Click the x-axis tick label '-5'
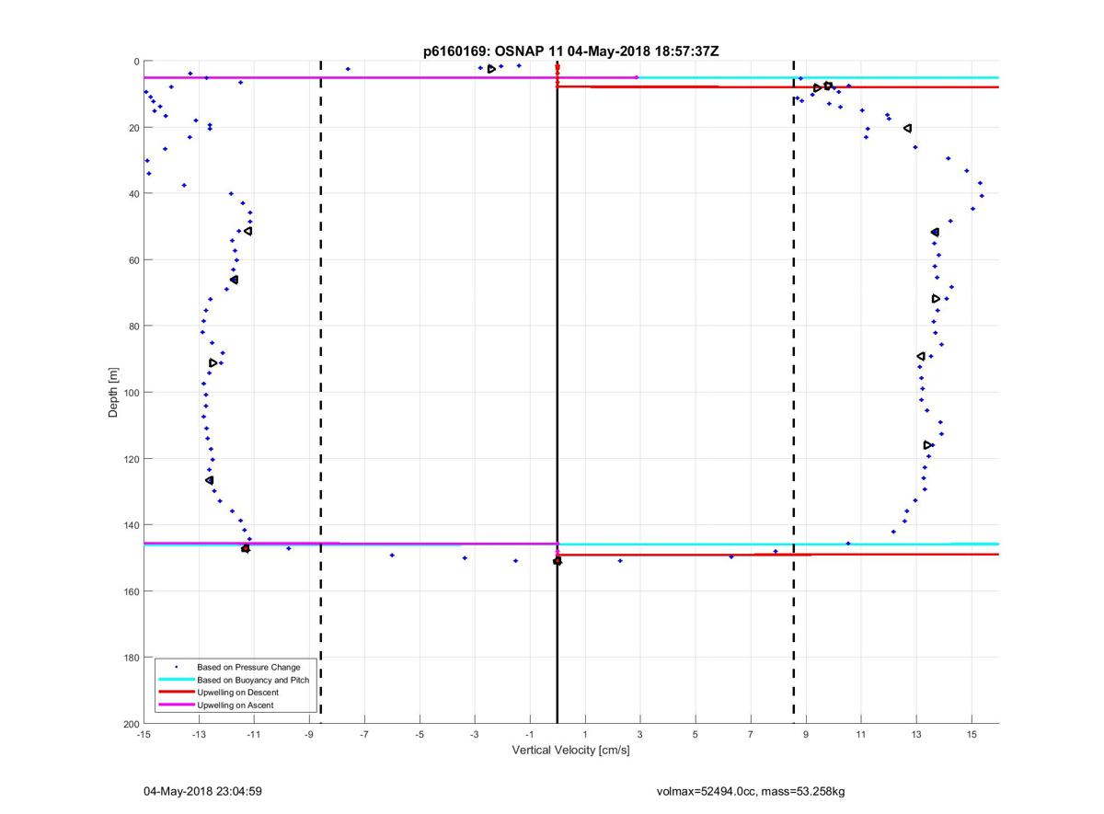 point(420,735)
